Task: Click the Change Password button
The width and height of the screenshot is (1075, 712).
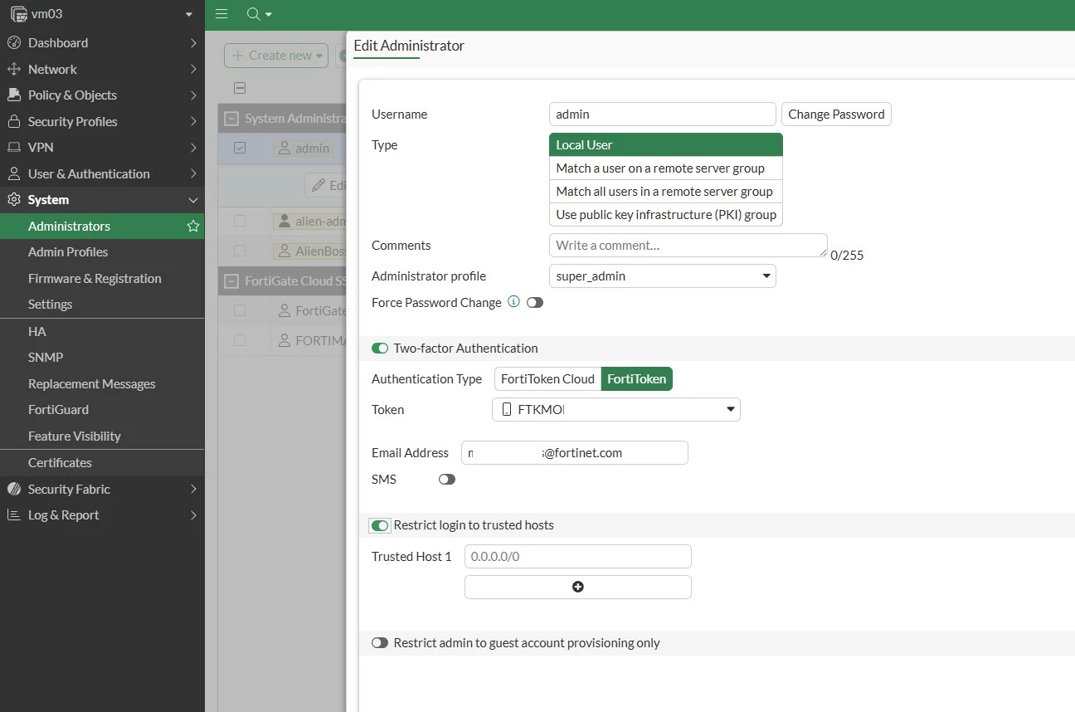Action: click(x=836, y=115)
